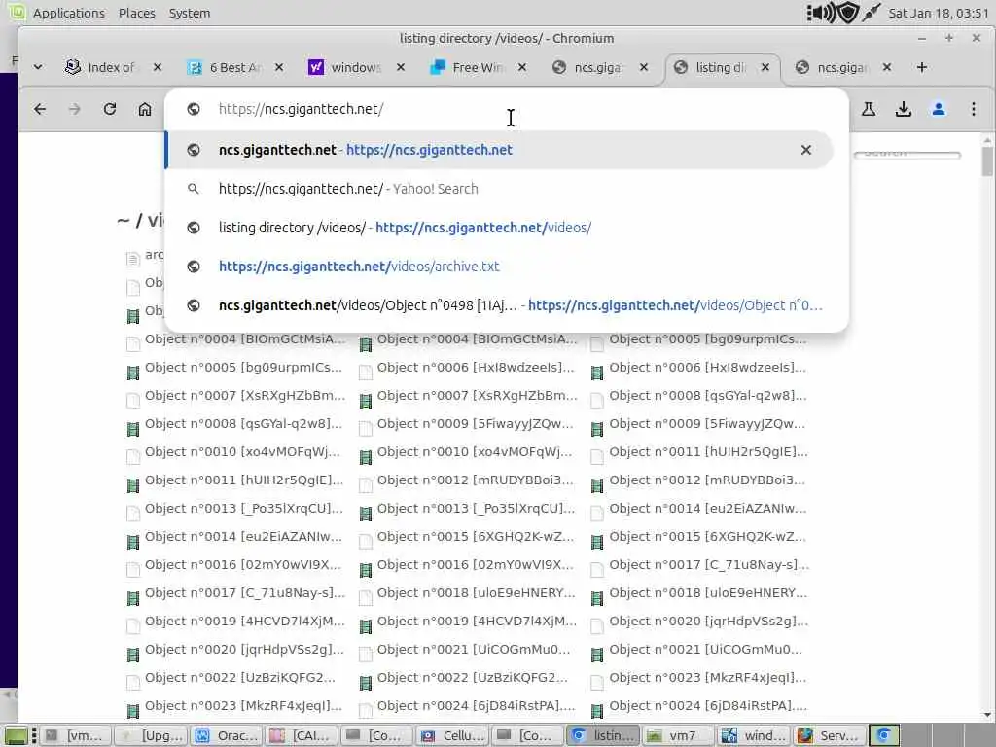Remove the ncs.giganttech.net suggestion
The height and width of the screenshot is (747, 996).
click(806, 150)
